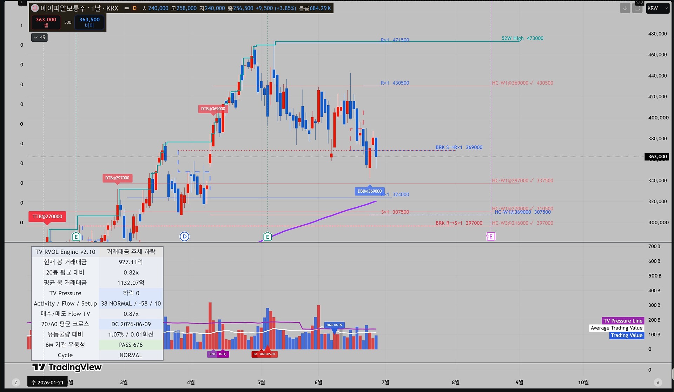Click the 0.82x cell beside 20봉 평균 대비
This screenshot has width=674, height=392.
pos(131,272)
